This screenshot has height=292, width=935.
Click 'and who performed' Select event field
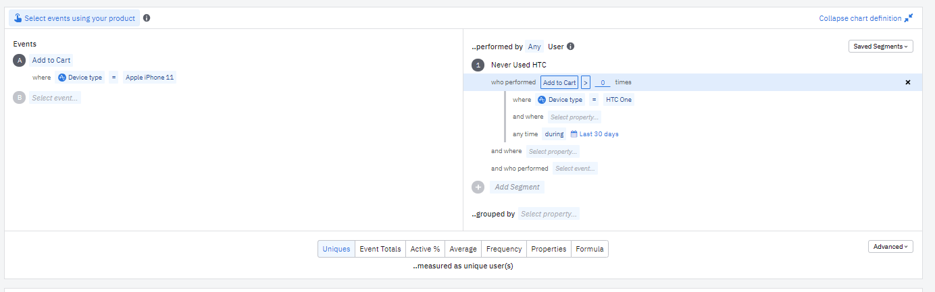[x=575, y=169]
